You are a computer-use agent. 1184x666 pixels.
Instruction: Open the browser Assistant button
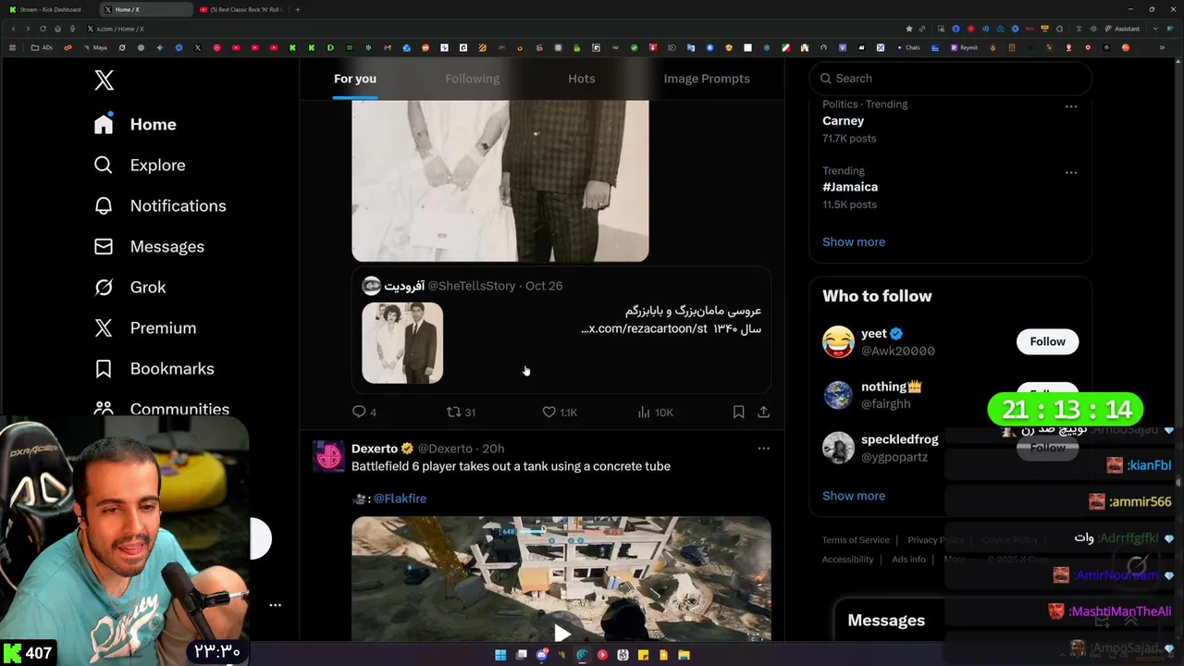(1123, 29)
